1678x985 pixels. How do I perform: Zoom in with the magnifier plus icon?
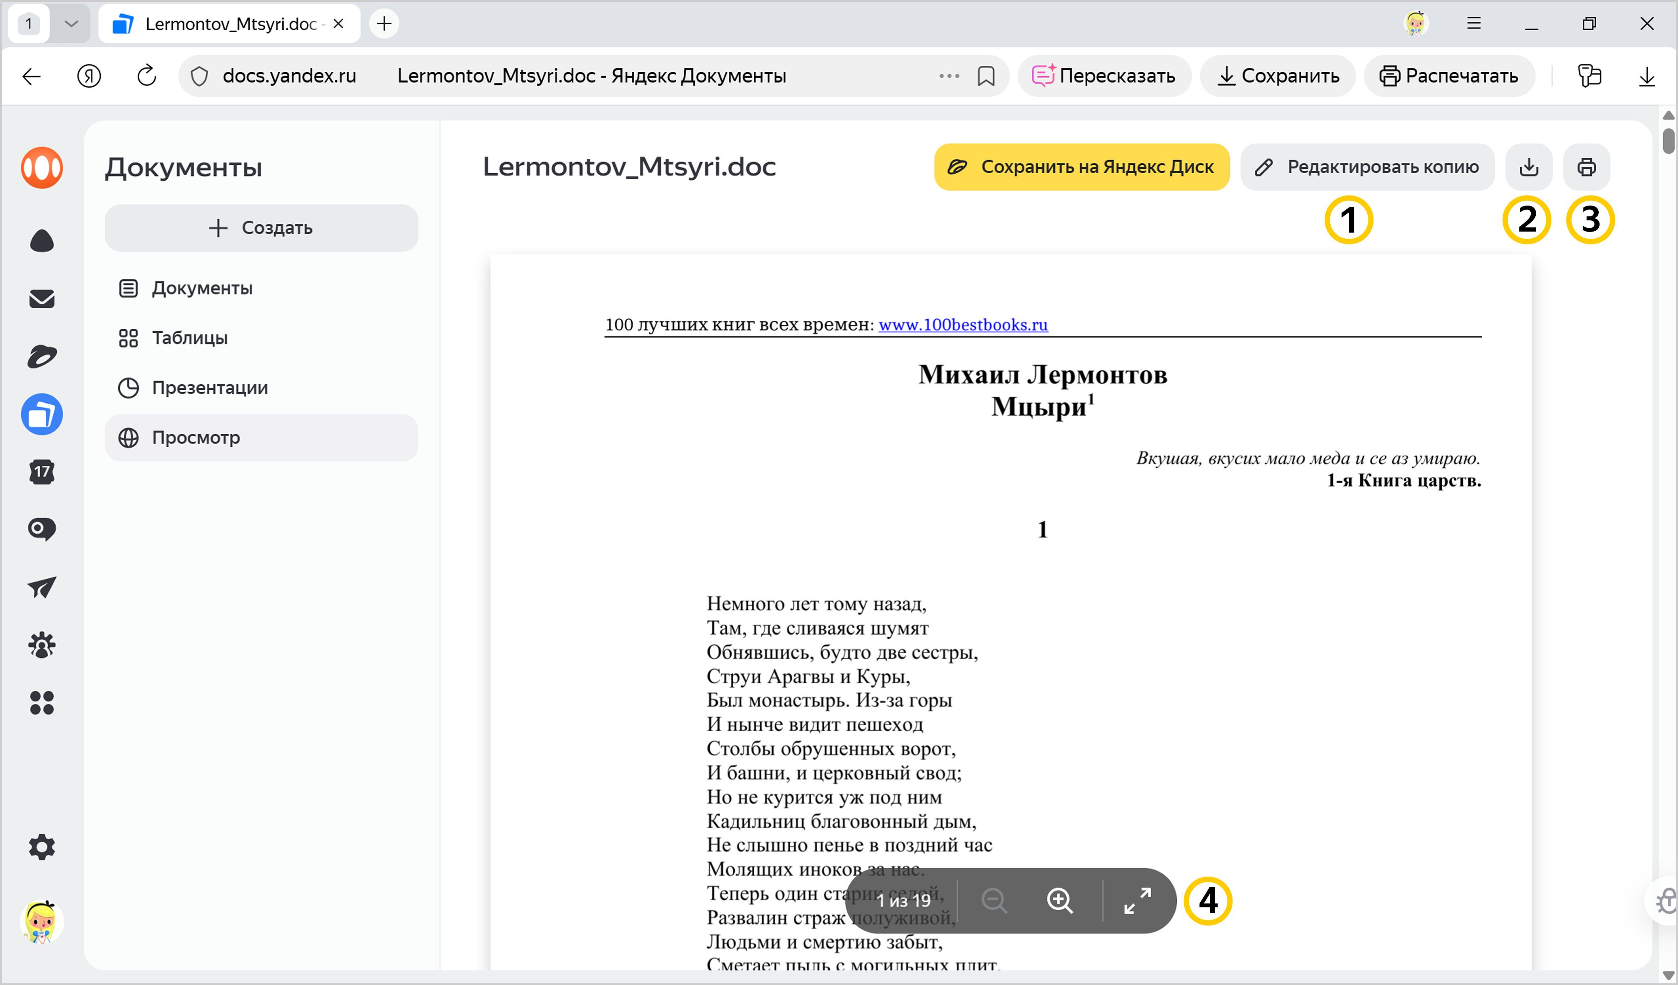point(1059,900)
